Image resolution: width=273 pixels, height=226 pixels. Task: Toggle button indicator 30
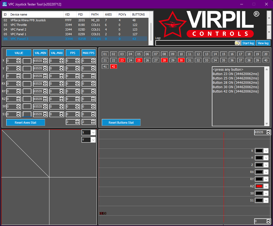click(181, 60)
